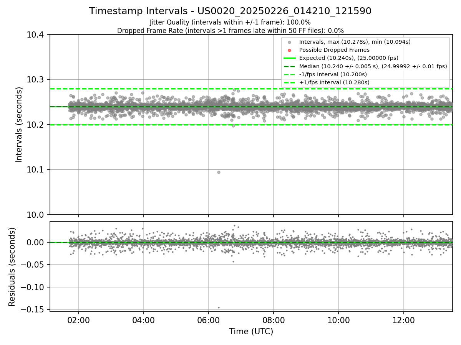Viewport: 461px width, 345px height.
Task: Select the red dot marker for Possible Dropped Frames
Action: [290, 50]
